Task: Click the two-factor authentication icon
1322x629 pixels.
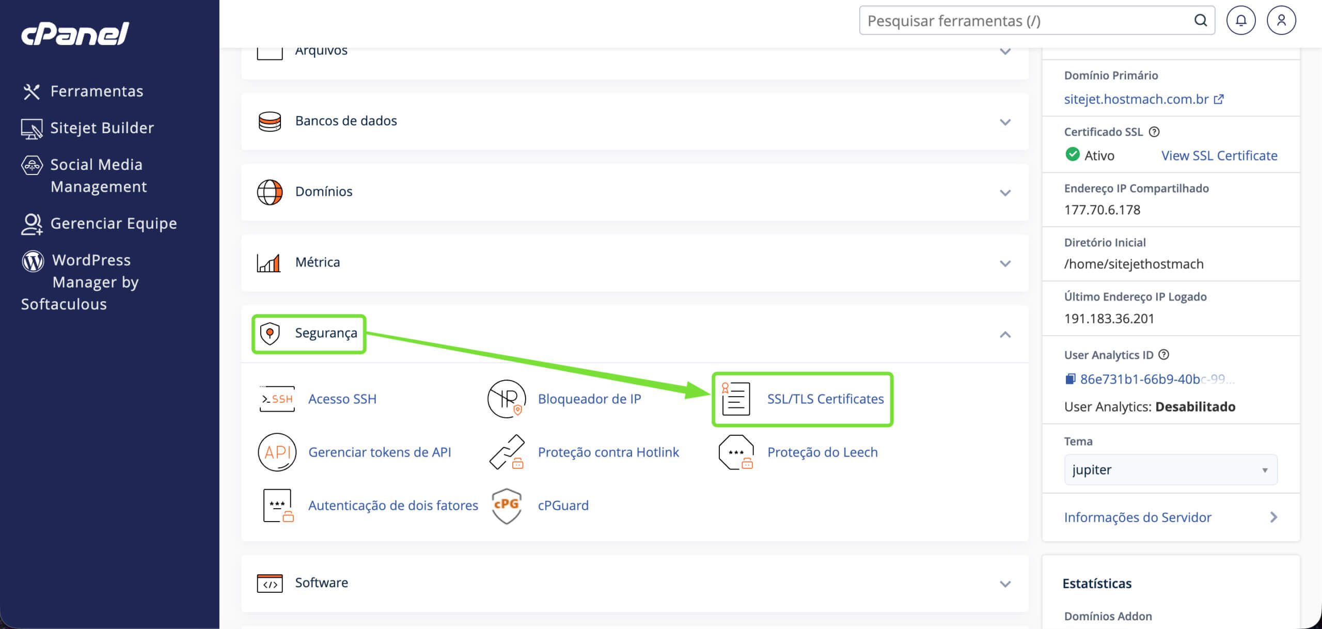Action: (x=278, y=506)
